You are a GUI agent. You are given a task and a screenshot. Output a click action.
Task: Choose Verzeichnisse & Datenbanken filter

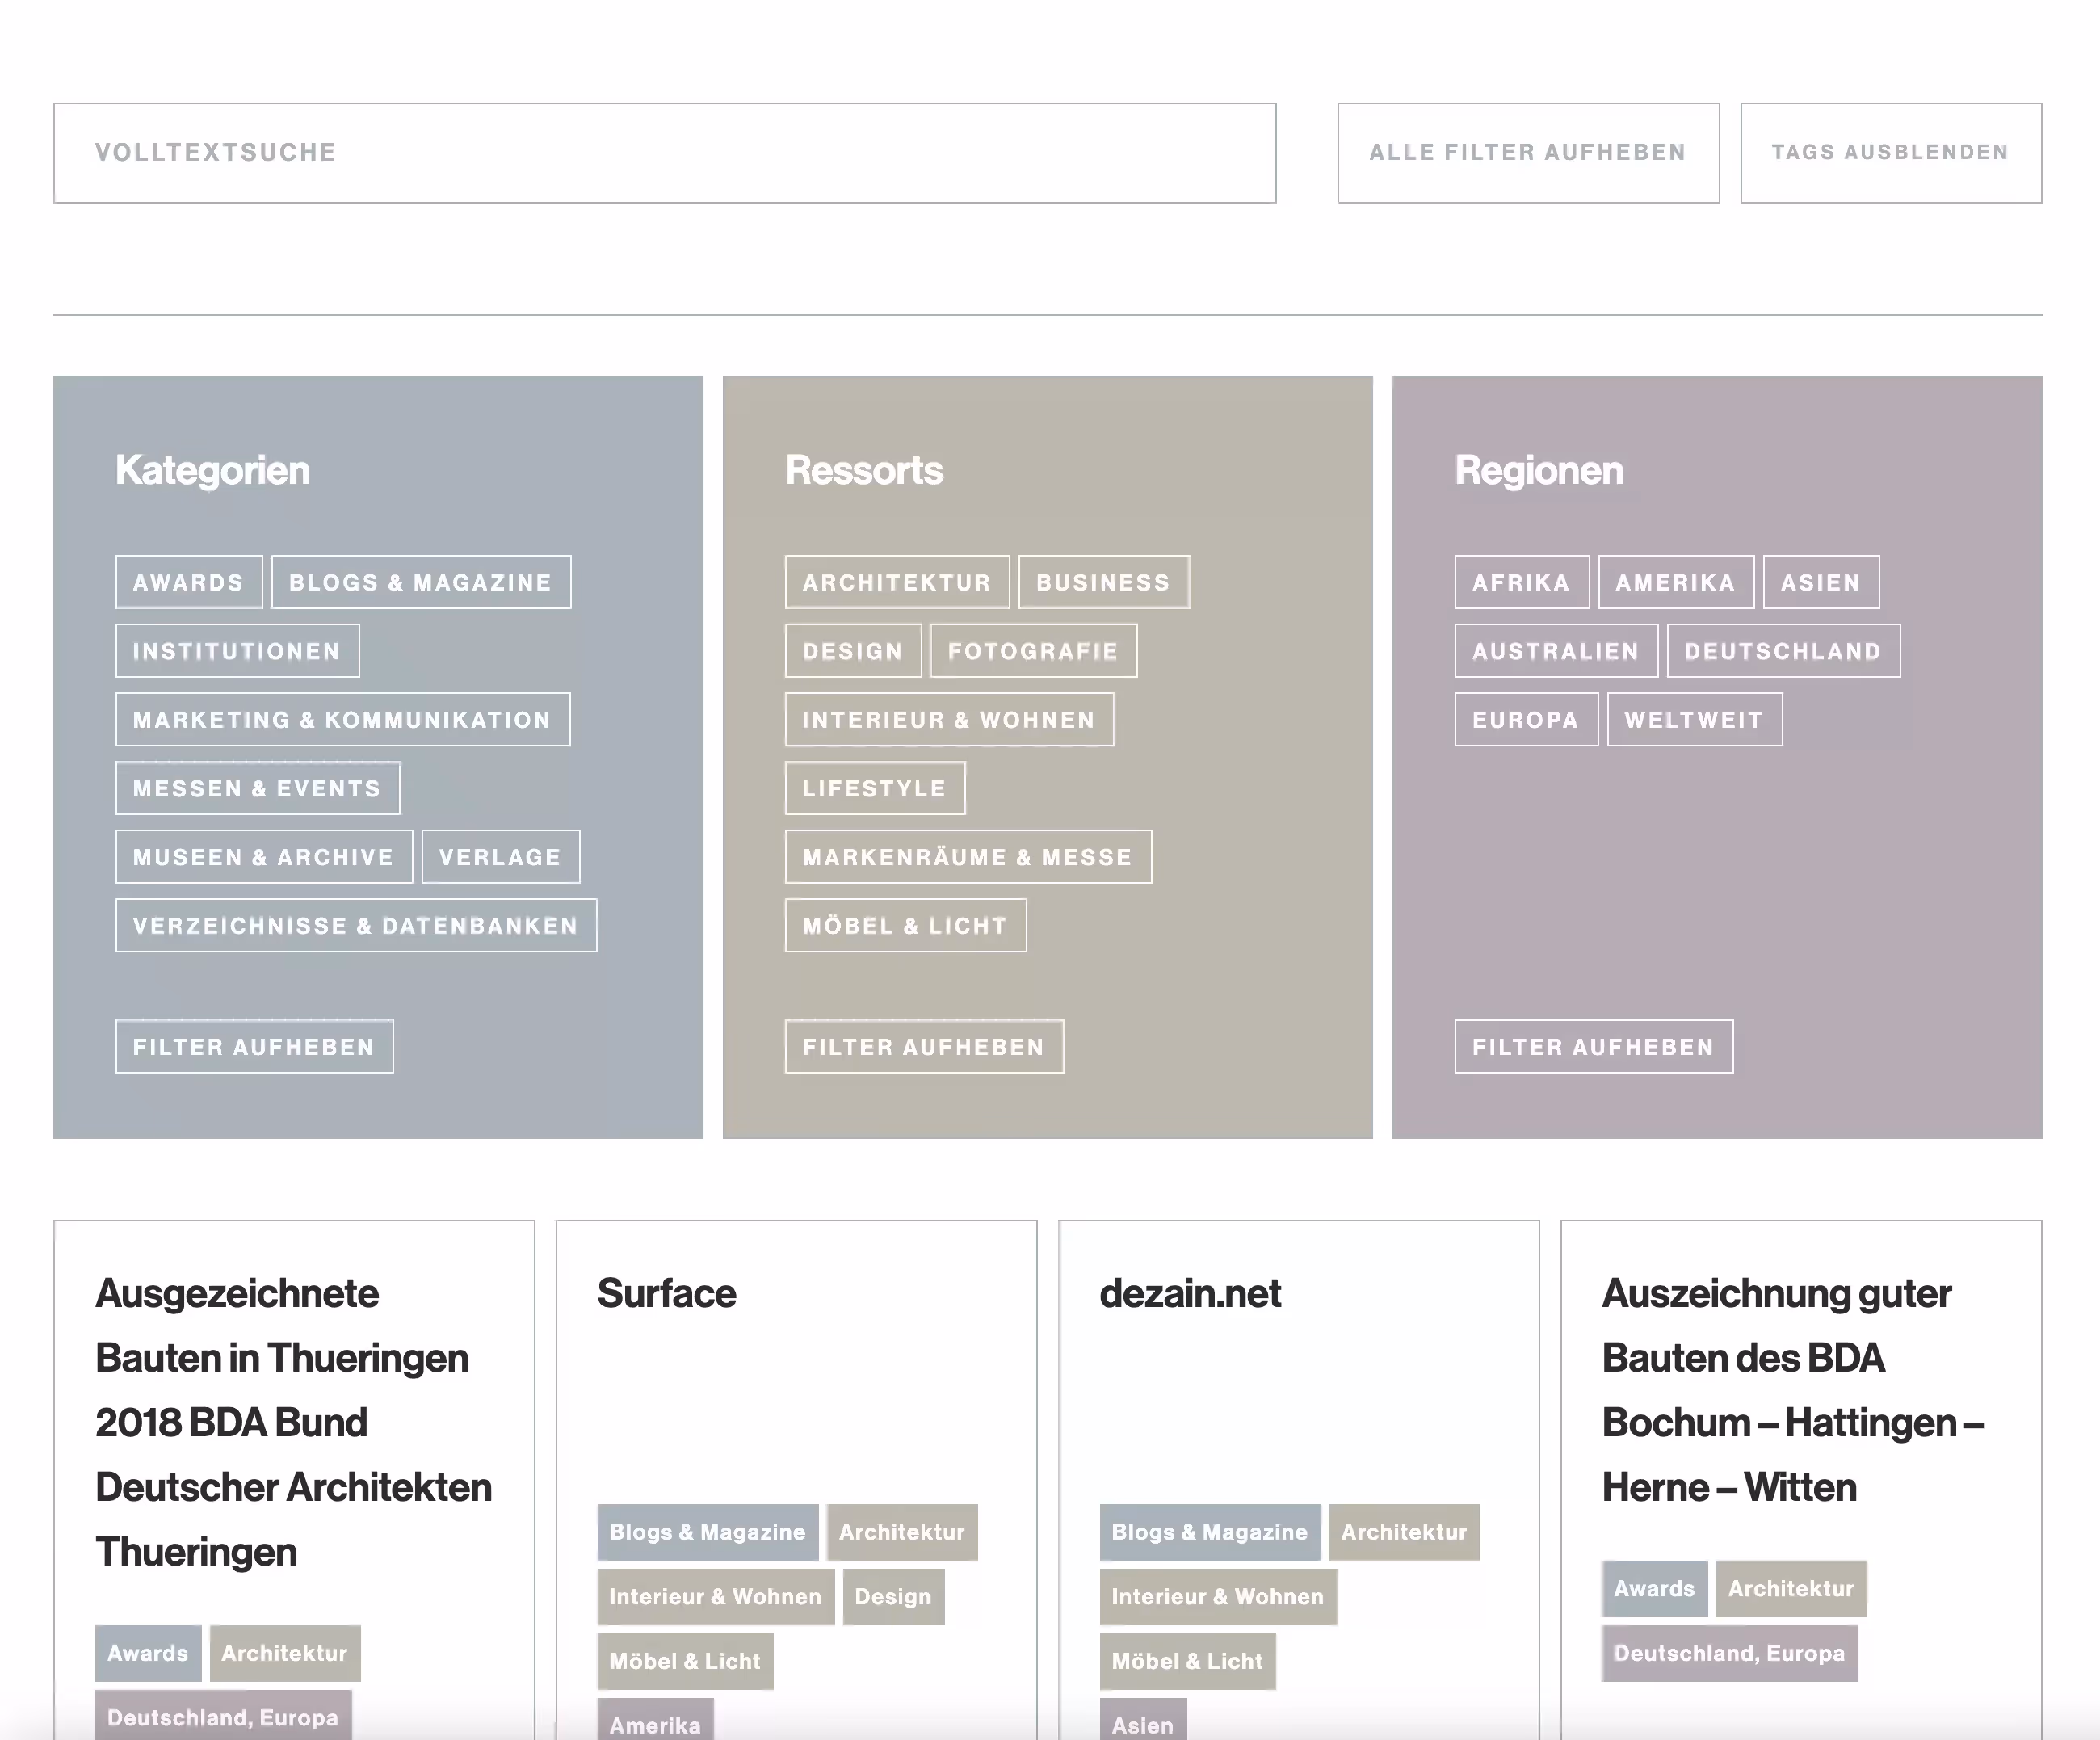click(x=355, y=926)
